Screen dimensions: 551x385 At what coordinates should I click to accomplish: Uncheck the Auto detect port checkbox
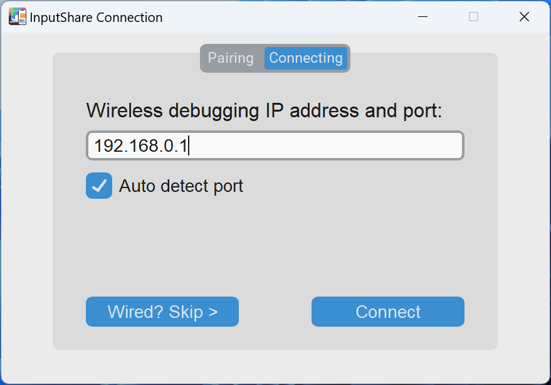pos(99,186)
